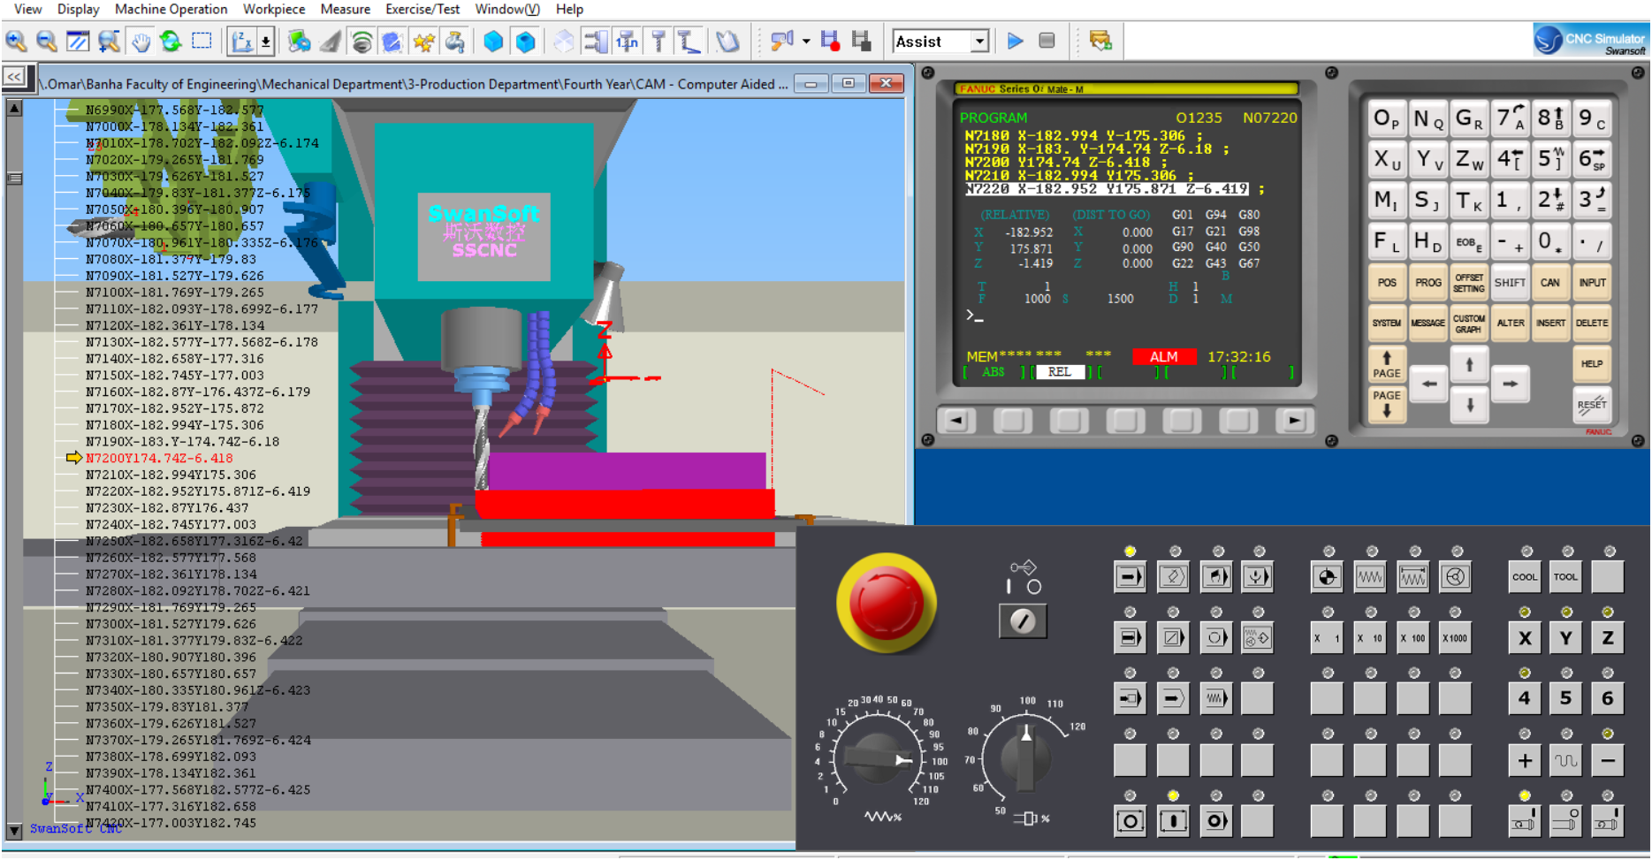Choose the dashed rectangle selection tool
Image resolution: width=1652 pixels, height=860 pixels.
pyautogui.click(x=202, y=42)
